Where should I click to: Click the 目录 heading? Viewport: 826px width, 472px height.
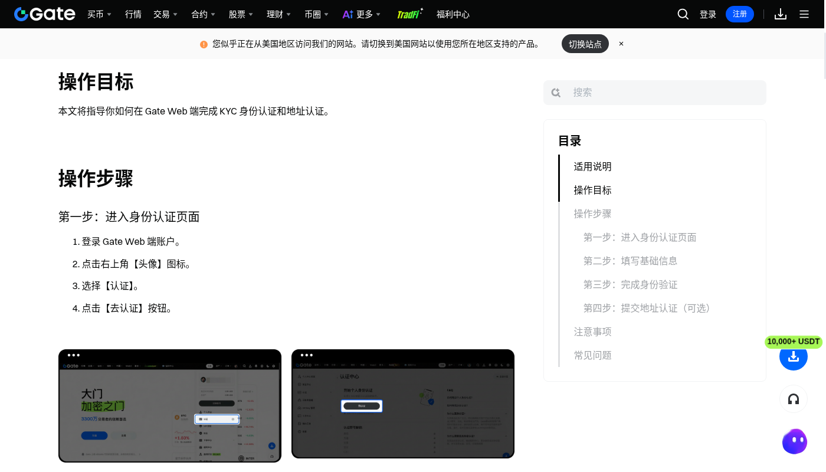click(x=570, y=140)
